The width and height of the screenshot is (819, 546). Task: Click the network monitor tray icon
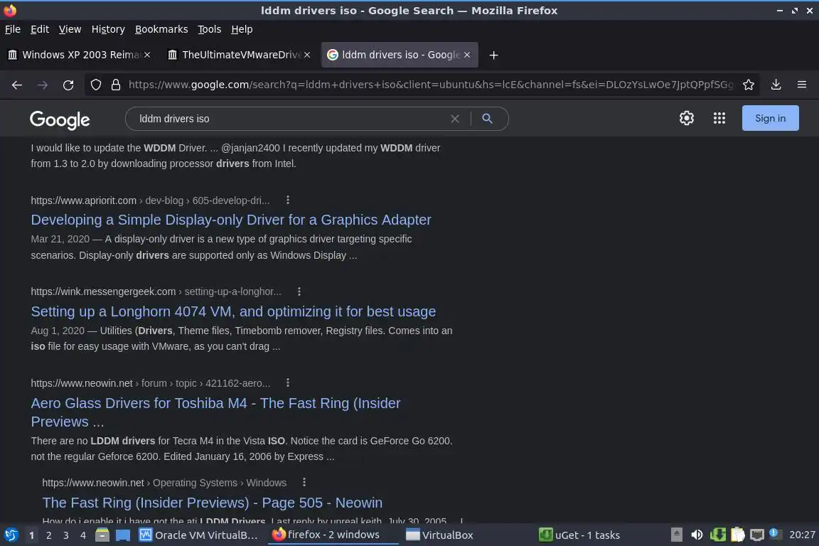[757, 535]
